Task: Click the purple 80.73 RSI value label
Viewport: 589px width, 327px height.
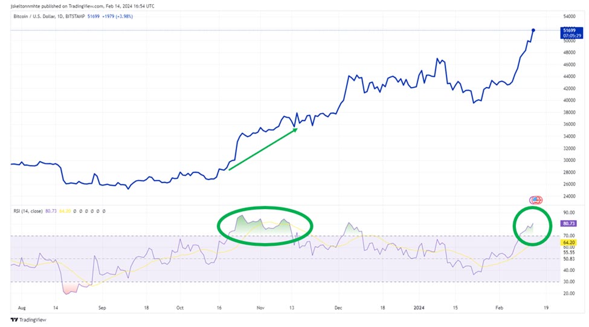Action: click(568, 223)
